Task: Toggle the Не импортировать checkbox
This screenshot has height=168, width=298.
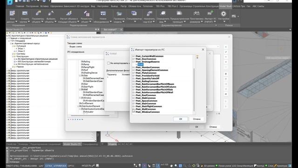Action: click(x=108, y=63)
